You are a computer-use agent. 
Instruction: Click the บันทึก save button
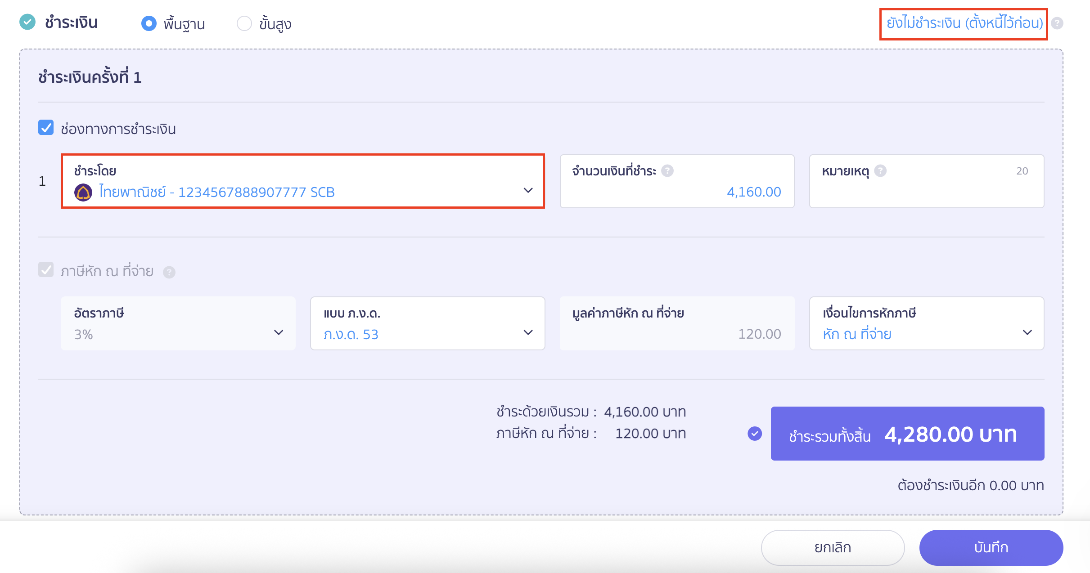click(991, 547)
